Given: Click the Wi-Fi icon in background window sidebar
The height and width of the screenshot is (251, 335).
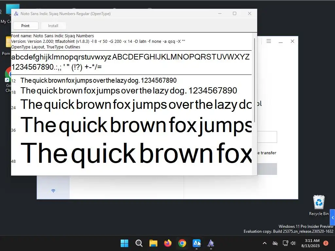Looking at the screenshot, I should click(53, 191).
